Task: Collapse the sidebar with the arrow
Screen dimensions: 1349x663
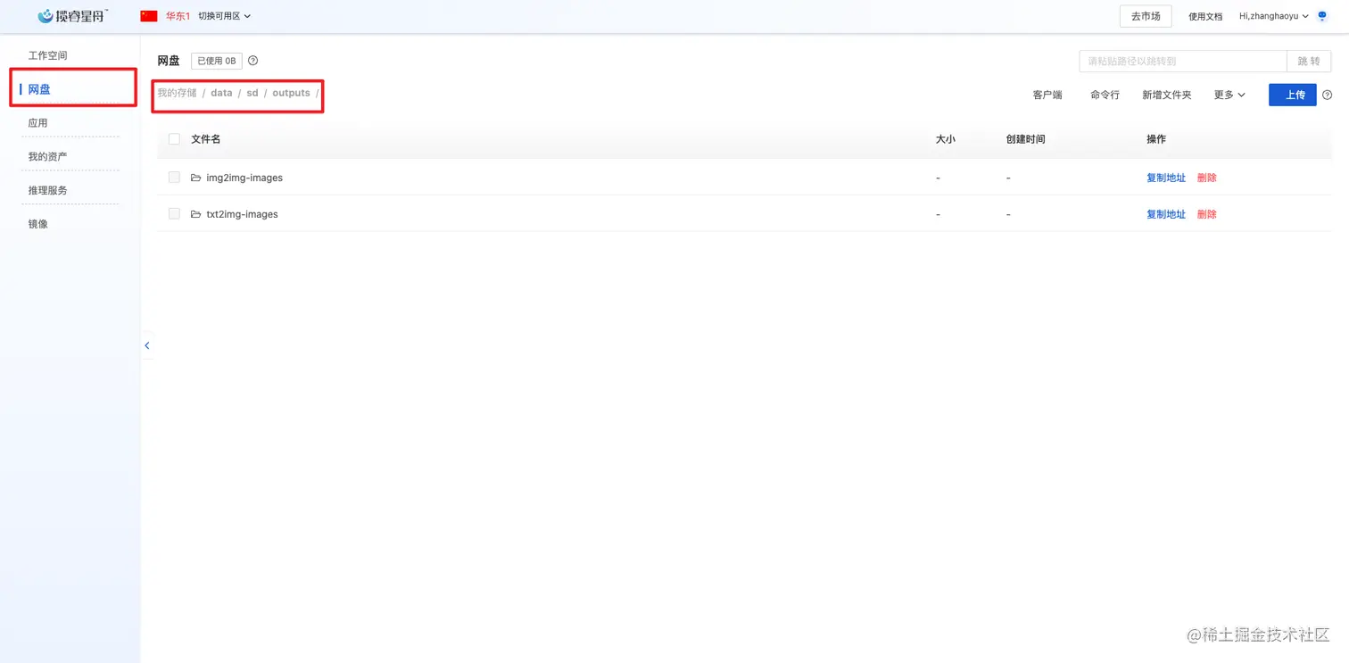Action: 147,345
